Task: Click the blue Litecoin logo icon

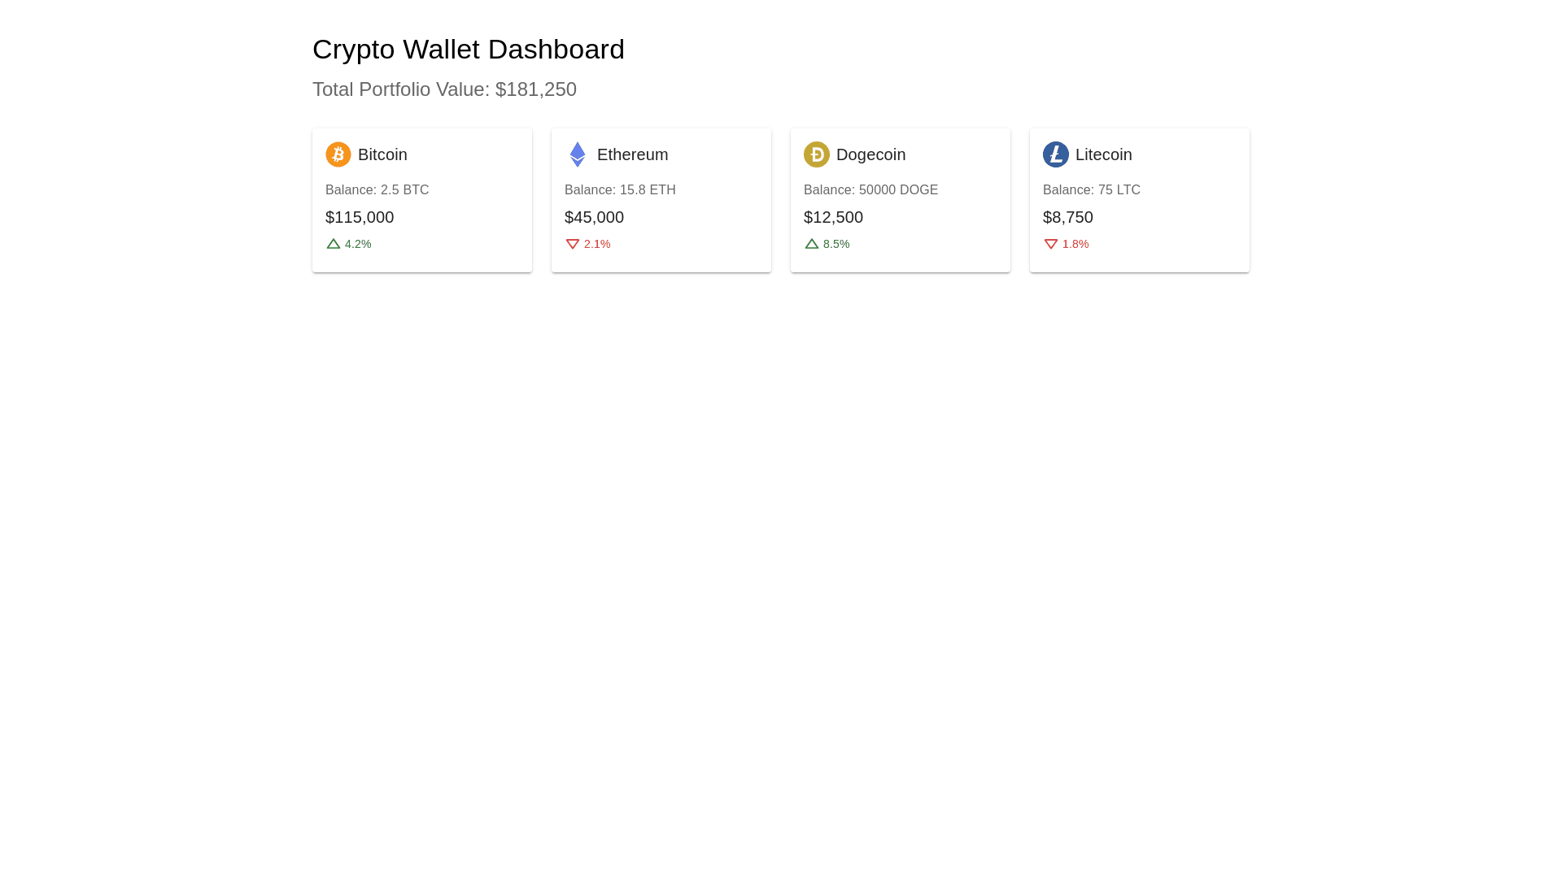Action: pyautogui.click(x=1055, y=154)
